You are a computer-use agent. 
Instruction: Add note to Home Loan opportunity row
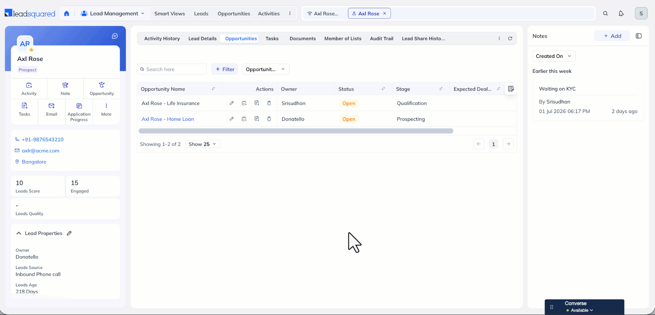(x=257, y=119)
